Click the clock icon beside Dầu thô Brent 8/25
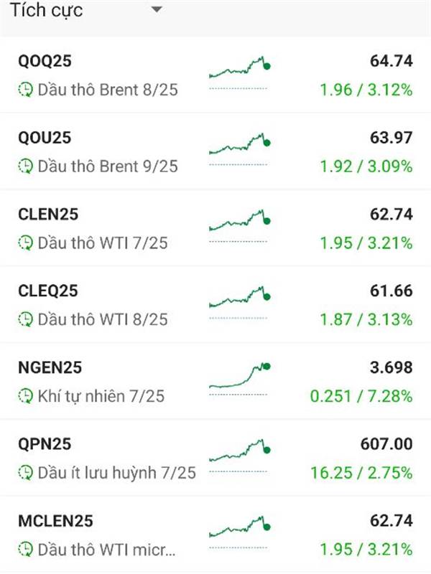Viewport: 431px width, 574px height. pos(26,90)
